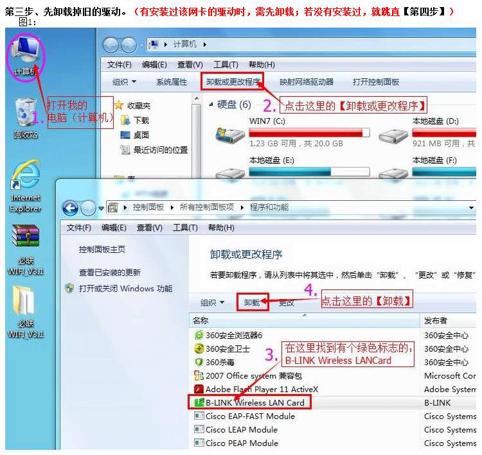Click the Adobe Flash Player icon
482x455 pixels.
tap(199, 389)
